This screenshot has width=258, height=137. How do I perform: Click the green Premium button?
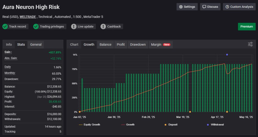pos(246,27)
